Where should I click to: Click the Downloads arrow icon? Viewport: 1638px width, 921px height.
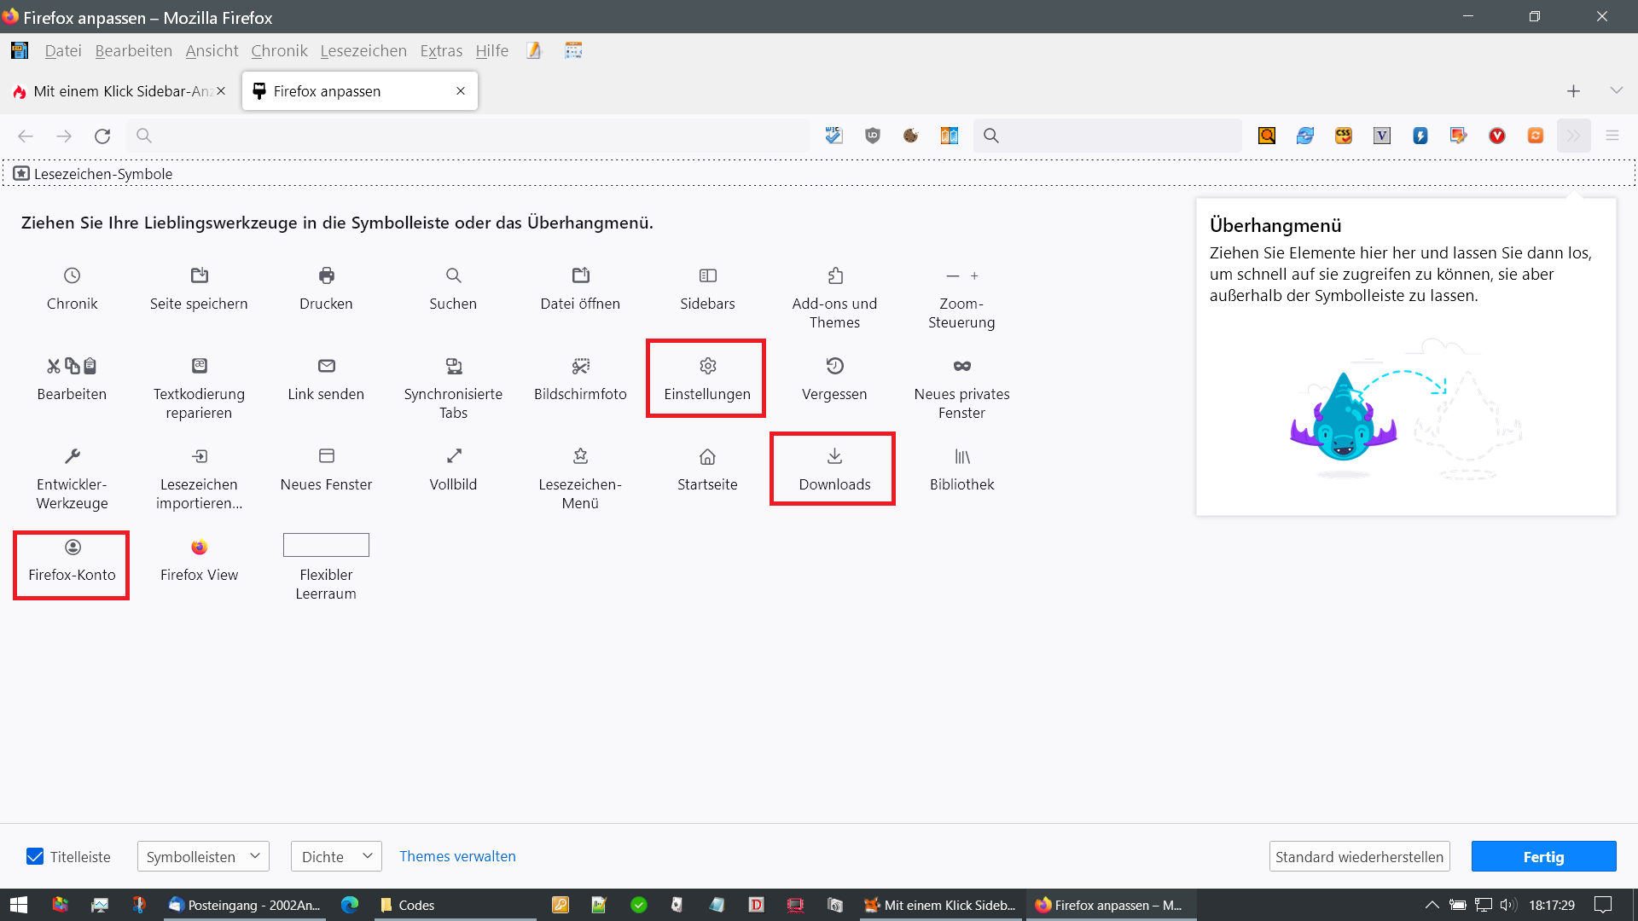[x=834, y=456]
